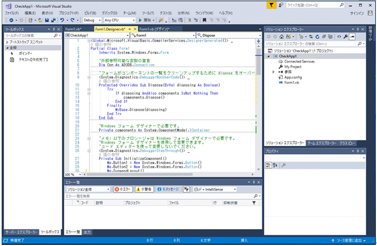Click the Refresh icon in Solution Explorer
Image resolution: width=377 pixels, height=246 pixels.
click(317, 37)
